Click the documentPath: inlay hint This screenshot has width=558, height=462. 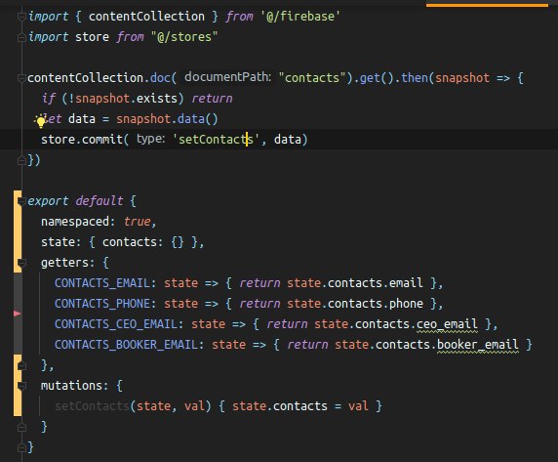(227, 77)
